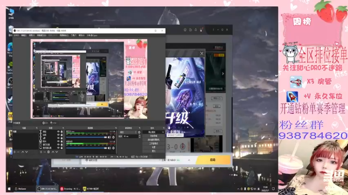Remove selected source with the minus icon
The width and height of the screenshot is (348, 195).
45,152
